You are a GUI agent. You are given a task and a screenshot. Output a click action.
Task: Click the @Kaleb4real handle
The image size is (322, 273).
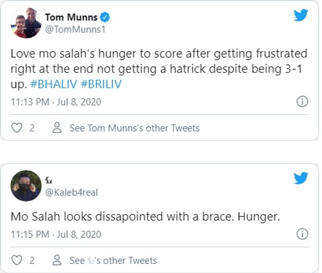(x=71, y=193)
